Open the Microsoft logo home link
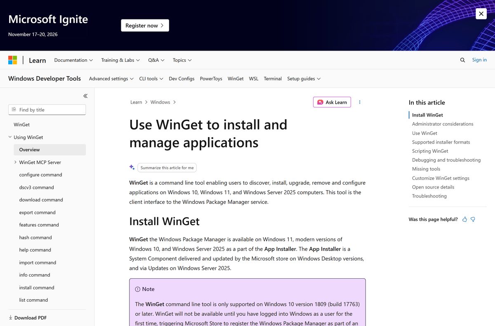 click(13, 60)
